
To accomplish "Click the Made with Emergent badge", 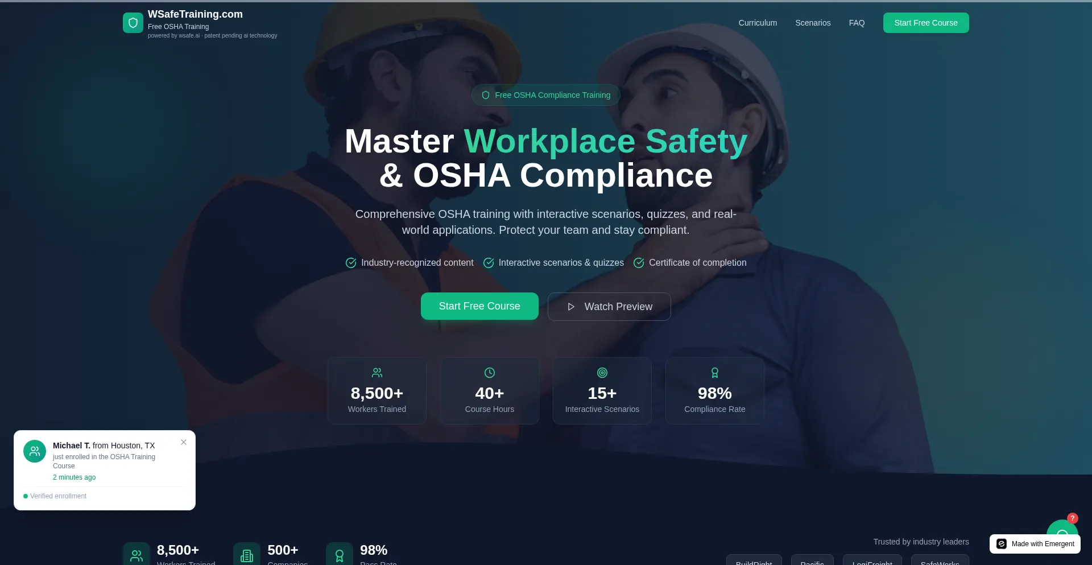I will pos(1035,544).
